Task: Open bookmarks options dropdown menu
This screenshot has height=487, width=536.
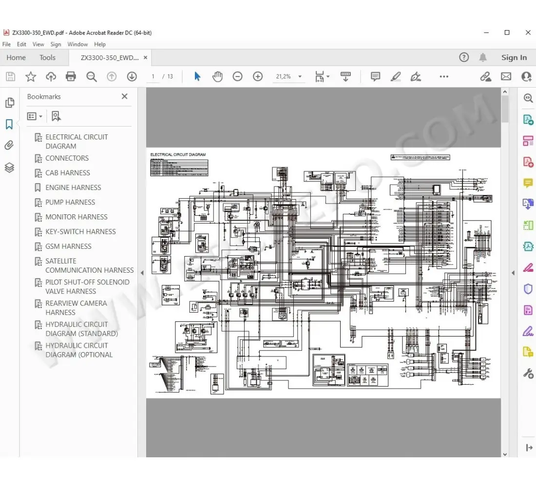Action: (35, 116)
